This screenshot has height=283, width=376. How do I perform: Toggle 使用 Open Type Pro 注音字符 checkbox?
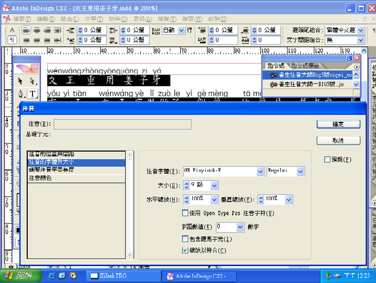[185, 213]
